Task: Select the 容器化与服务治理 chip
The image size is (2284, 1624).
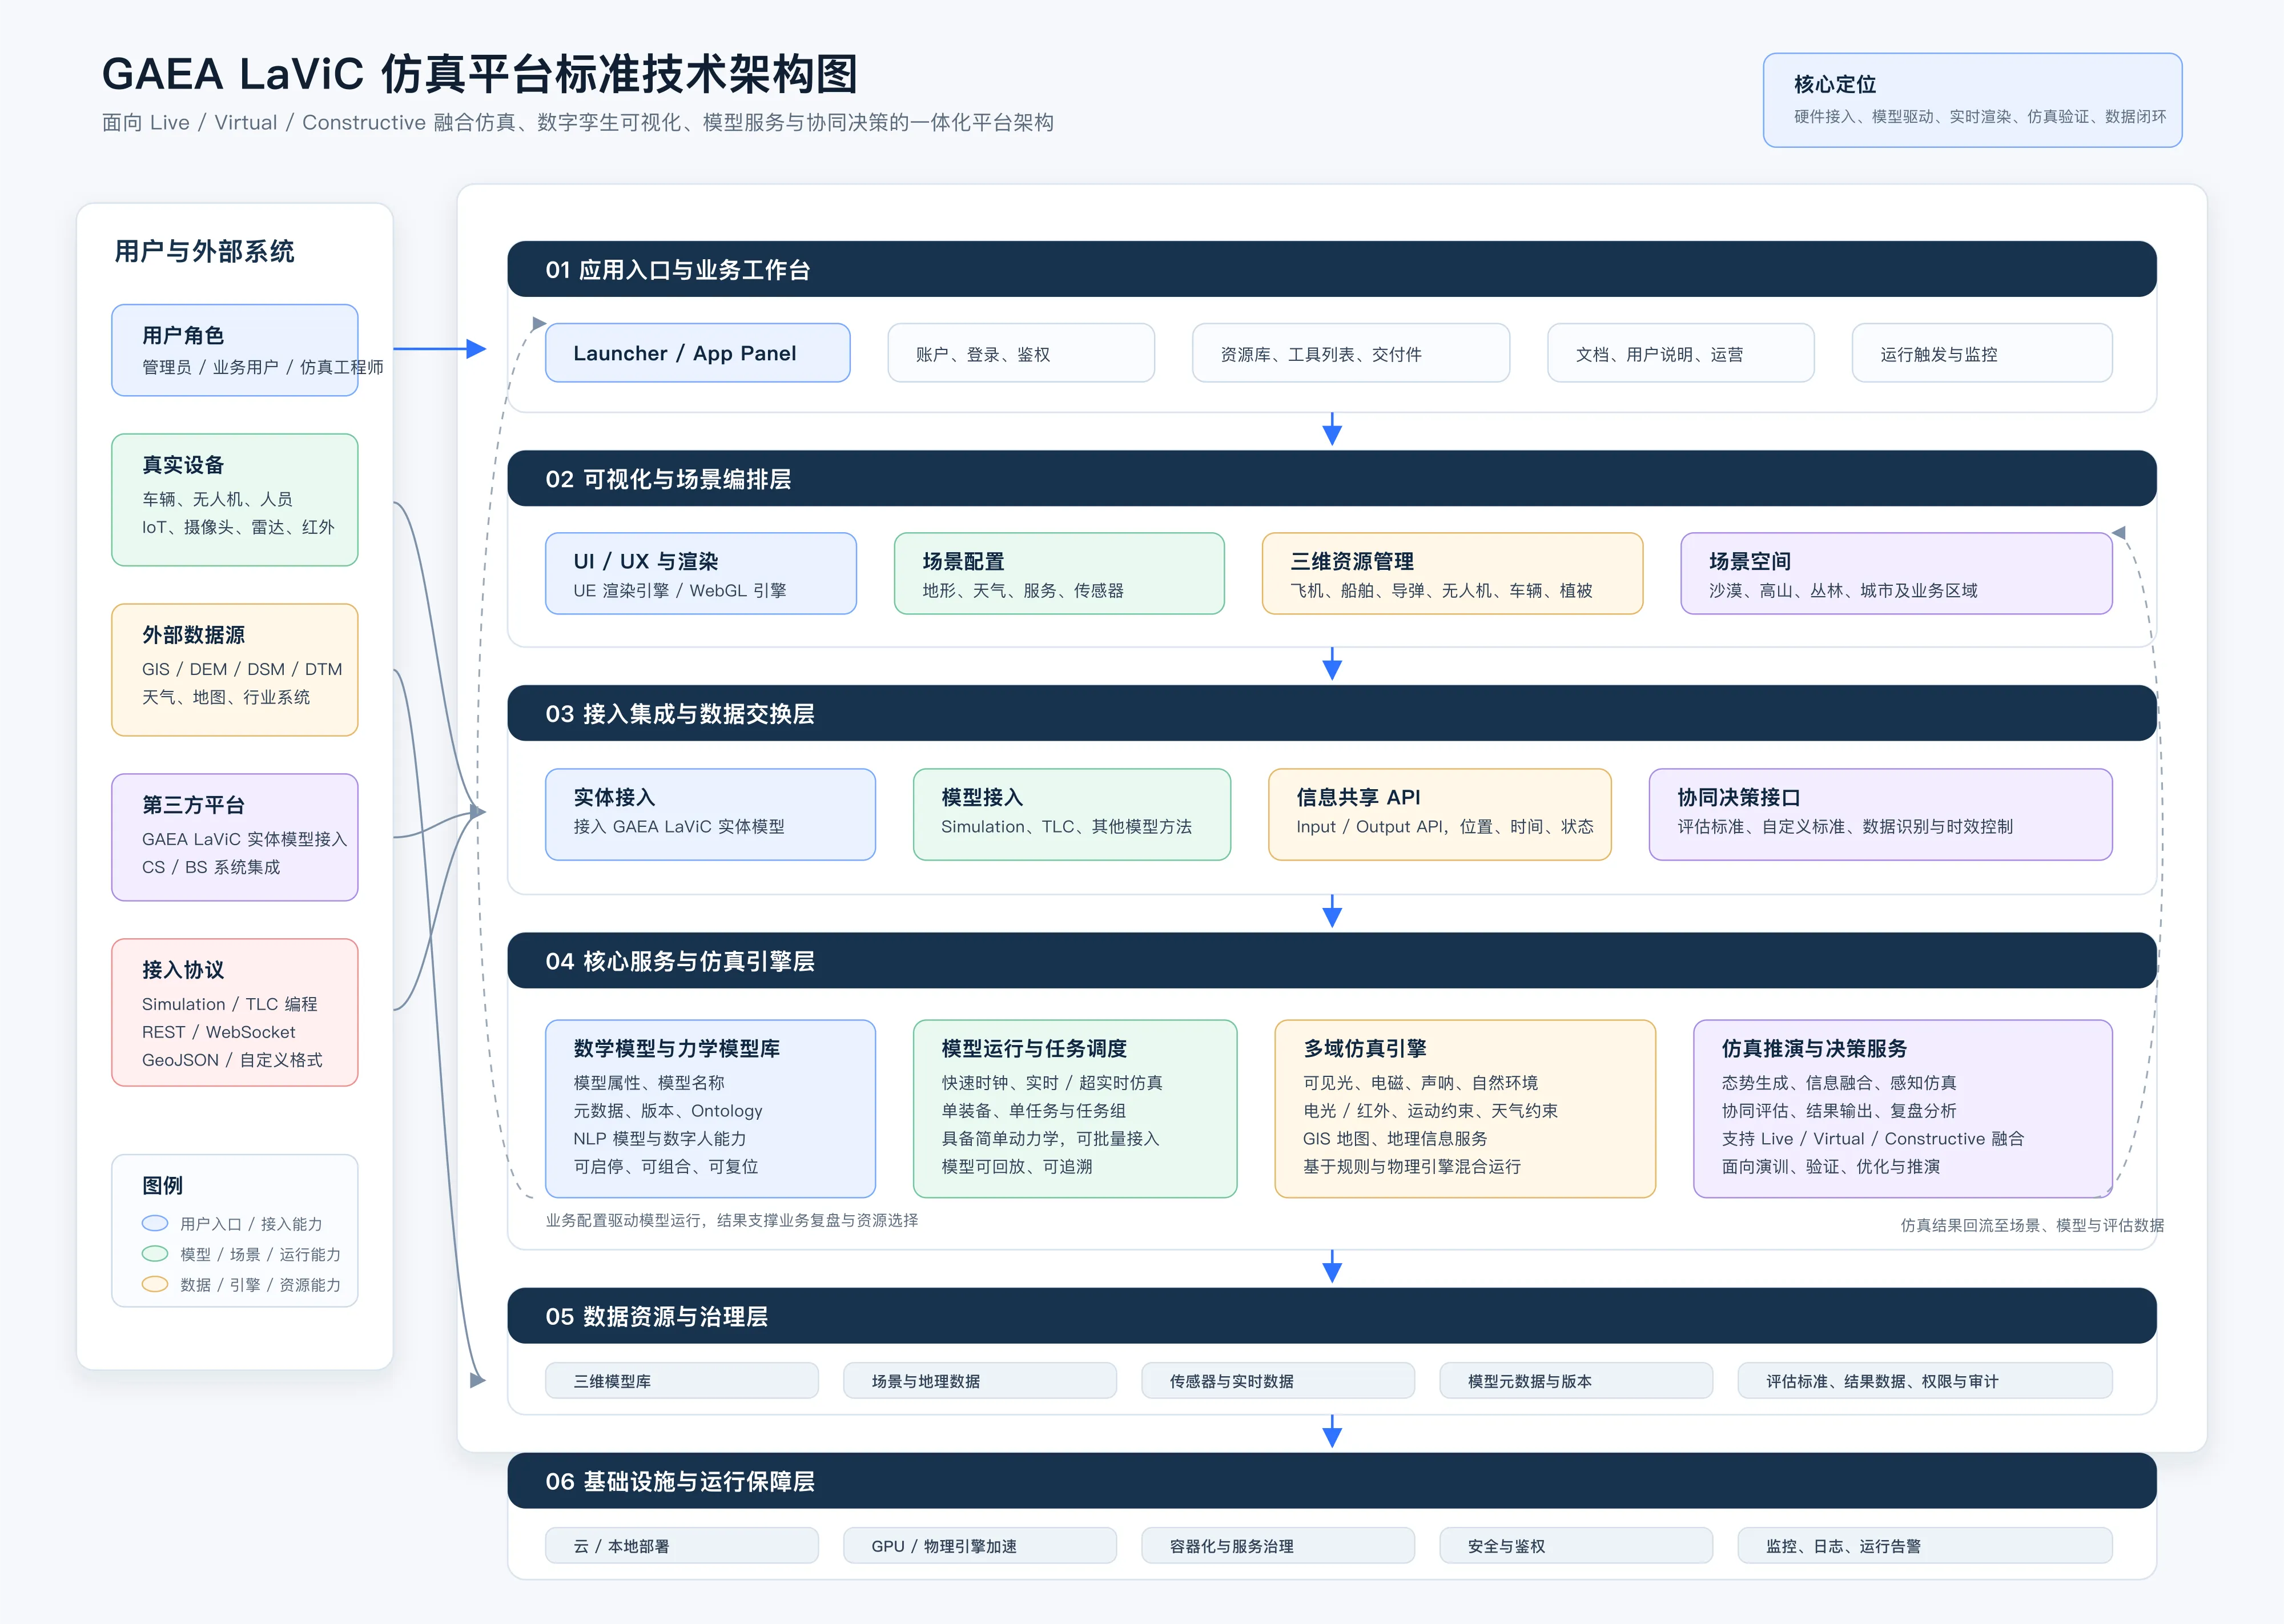Action: [1278, 1546]
